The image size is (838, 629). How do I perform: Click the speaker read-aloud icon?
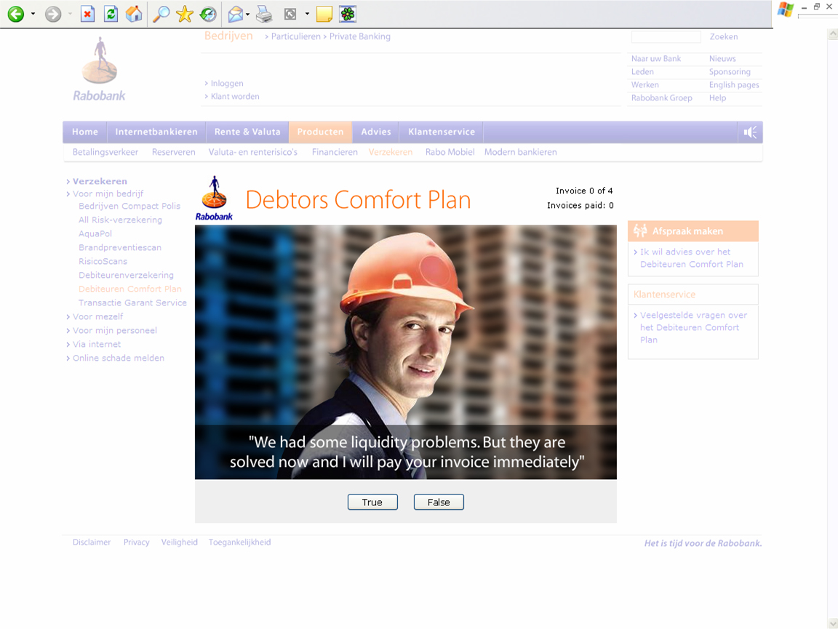tap(751, 132)
